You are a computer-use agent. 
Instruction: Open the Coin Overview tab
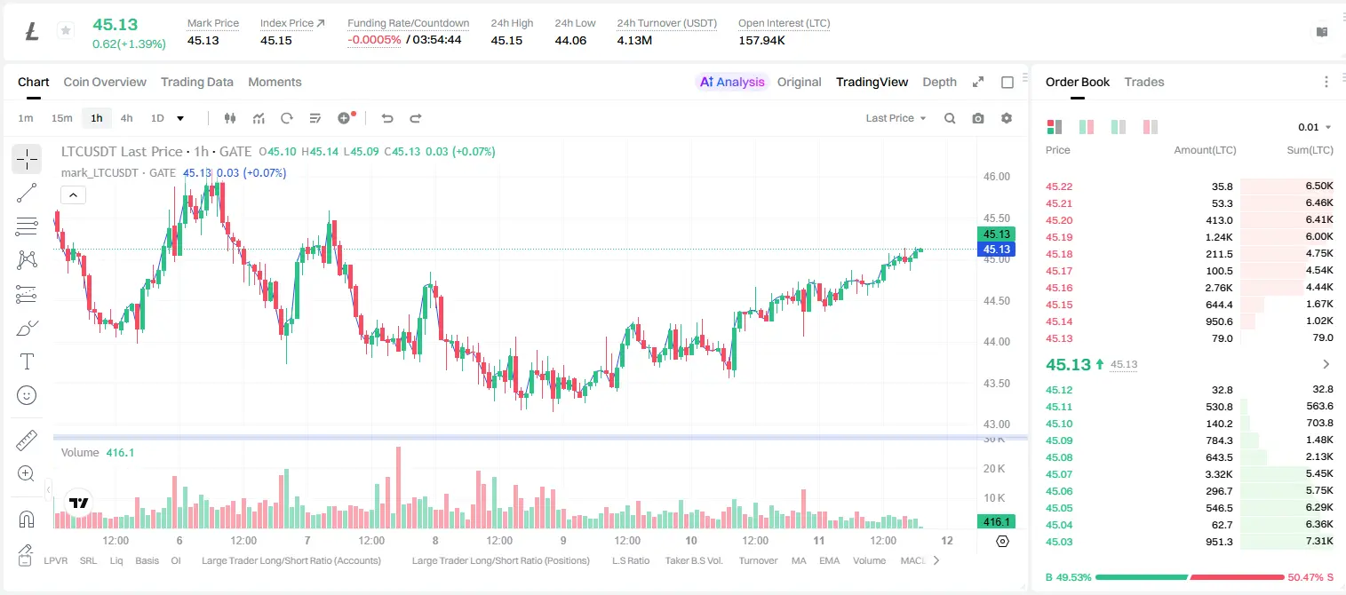(x=105, y=82)
